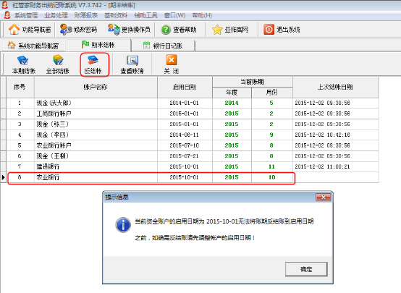Open 查看账簿 tool
The width and height of the screenshot is (401, 293).
132,64
